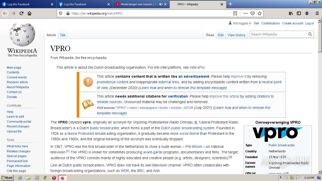The image size is (322, 181).
Task: Open What links here tool
Action: (17, 146)
